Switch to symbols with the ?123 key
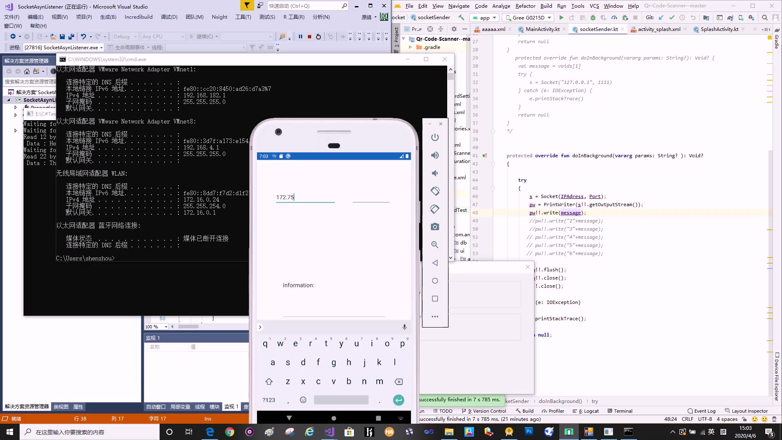 pos(269,400)
